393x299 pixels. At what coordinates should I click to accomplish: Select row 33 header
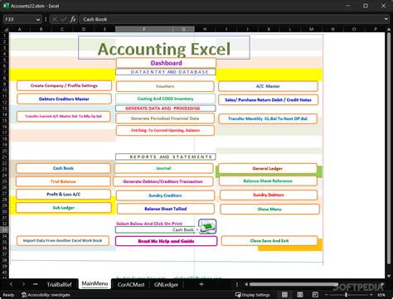(4, 229)
